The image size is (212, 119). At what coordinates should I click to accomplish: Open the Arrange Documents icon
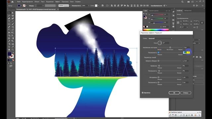[188, 2]
